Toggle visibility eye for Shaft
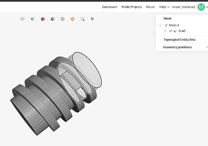The width and height of the screenshot is (208, 146). 171,31
